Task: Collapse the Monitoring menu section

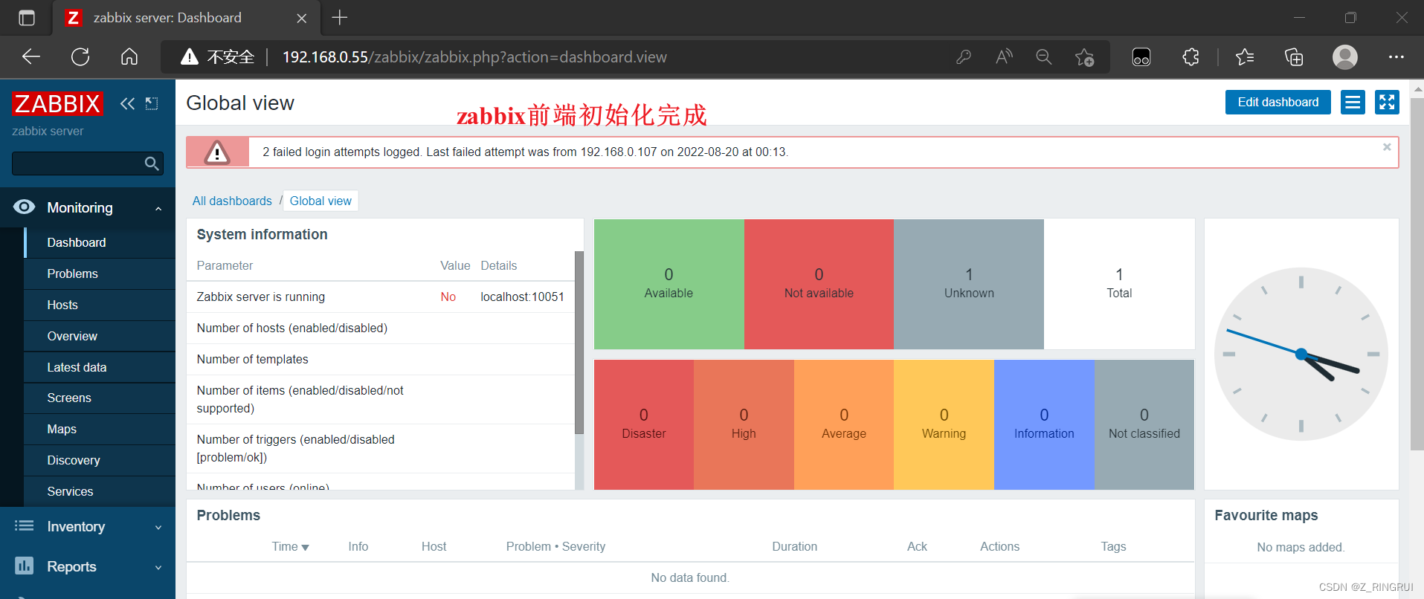Action: click(158, 208)
